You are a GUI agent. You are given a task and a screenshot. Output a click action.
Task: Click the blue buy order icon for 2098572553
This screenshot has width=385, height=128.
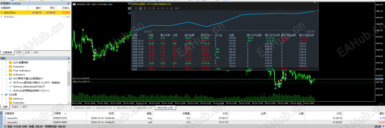5,118
